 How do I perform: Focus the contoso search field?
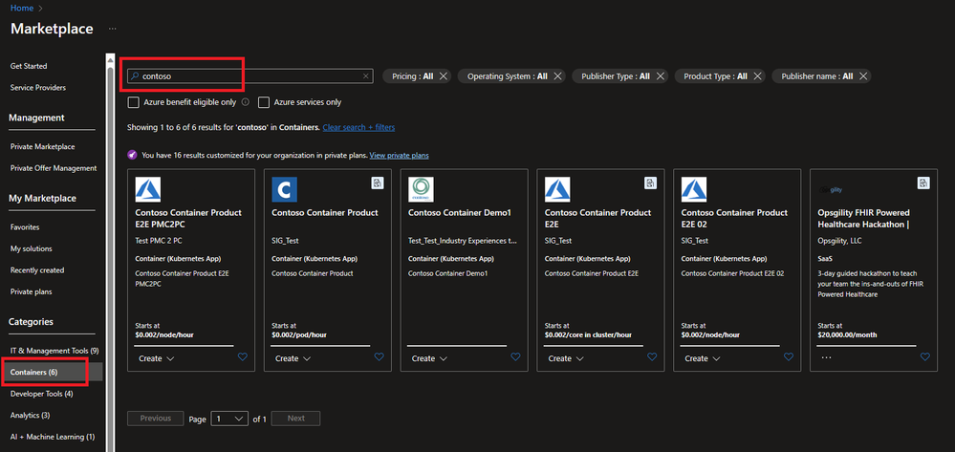[250, 76]
